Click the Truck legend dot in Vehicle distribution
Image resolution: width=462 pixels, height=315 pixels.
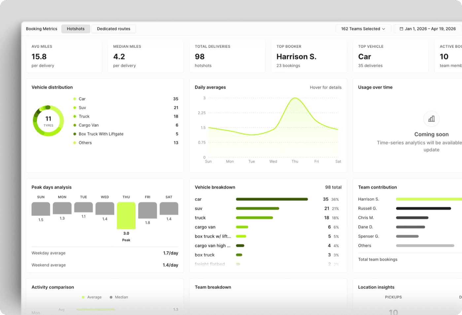[x=75, y=116]
